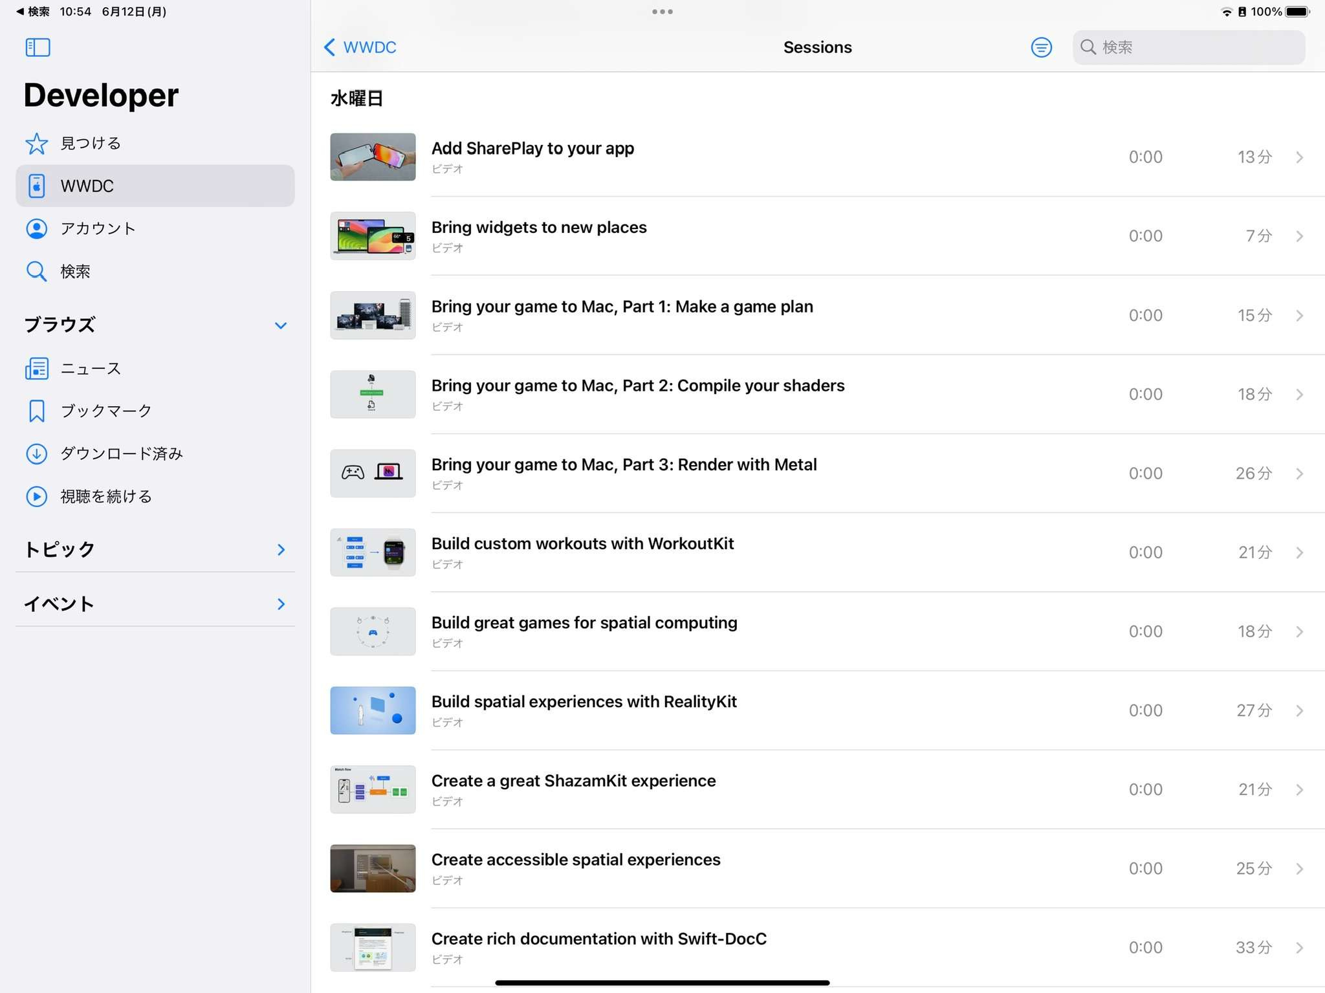The width and height of the screenshot is (1325, 993).
Task: Tap chevron on WorkoutKit row
Action: 1299,552
